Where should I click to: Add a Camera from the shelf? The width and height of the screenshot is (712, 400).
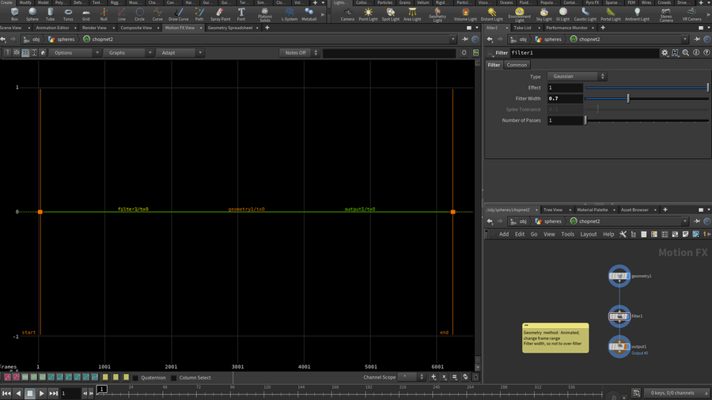347,14
